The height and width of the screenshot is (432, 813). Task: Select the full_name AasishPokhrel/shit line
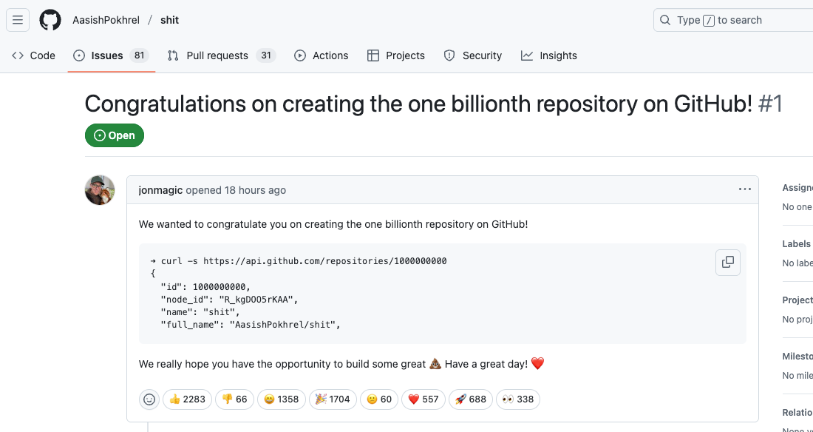point(251,325)
